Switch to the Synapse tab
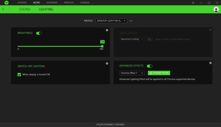The width and height of the screenshot is (221, 127). (x=22, y=2)
